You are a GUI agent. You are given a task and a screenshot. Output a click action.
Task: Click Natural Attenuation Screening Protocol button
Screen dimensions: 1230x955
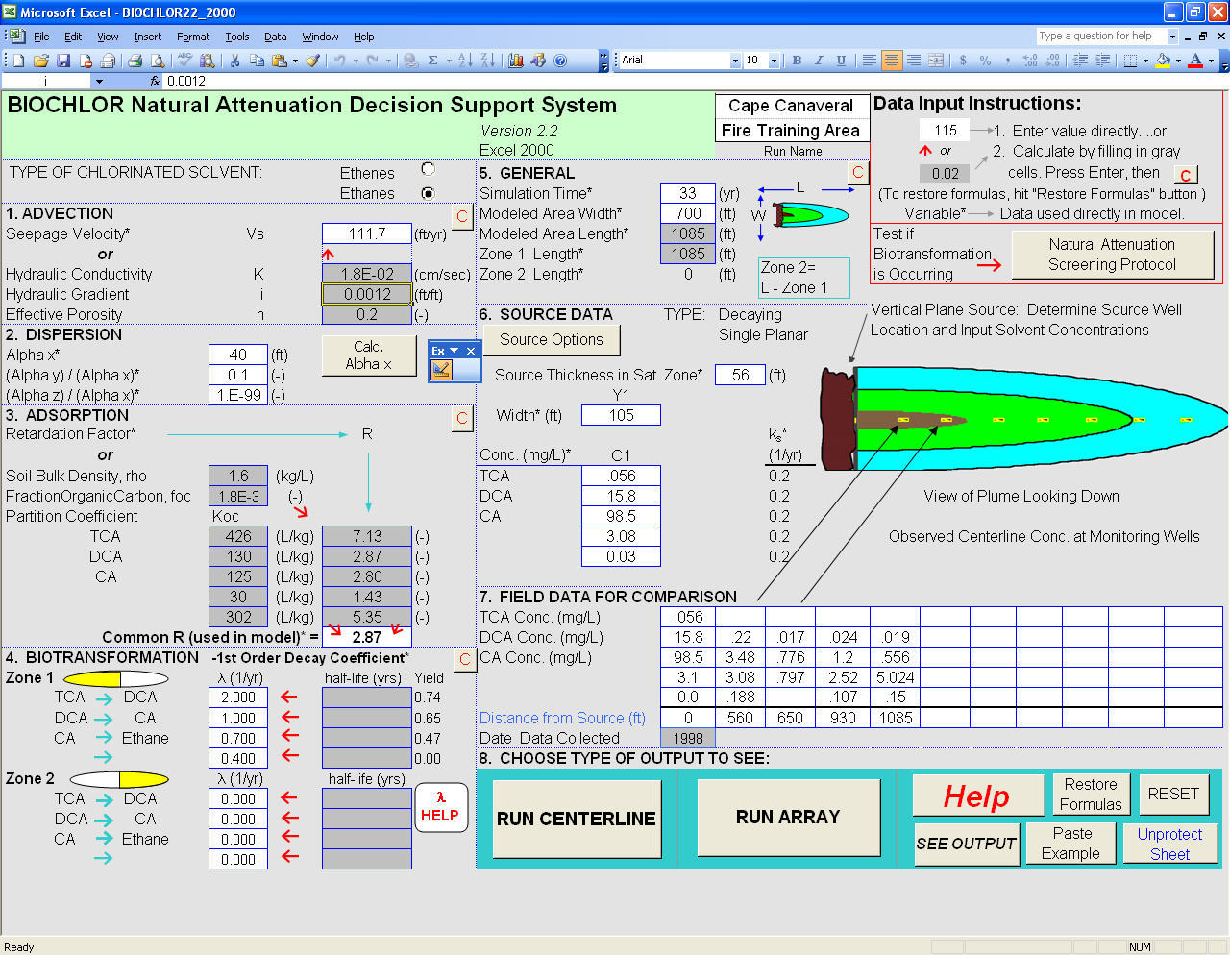tap(1112, 255)
